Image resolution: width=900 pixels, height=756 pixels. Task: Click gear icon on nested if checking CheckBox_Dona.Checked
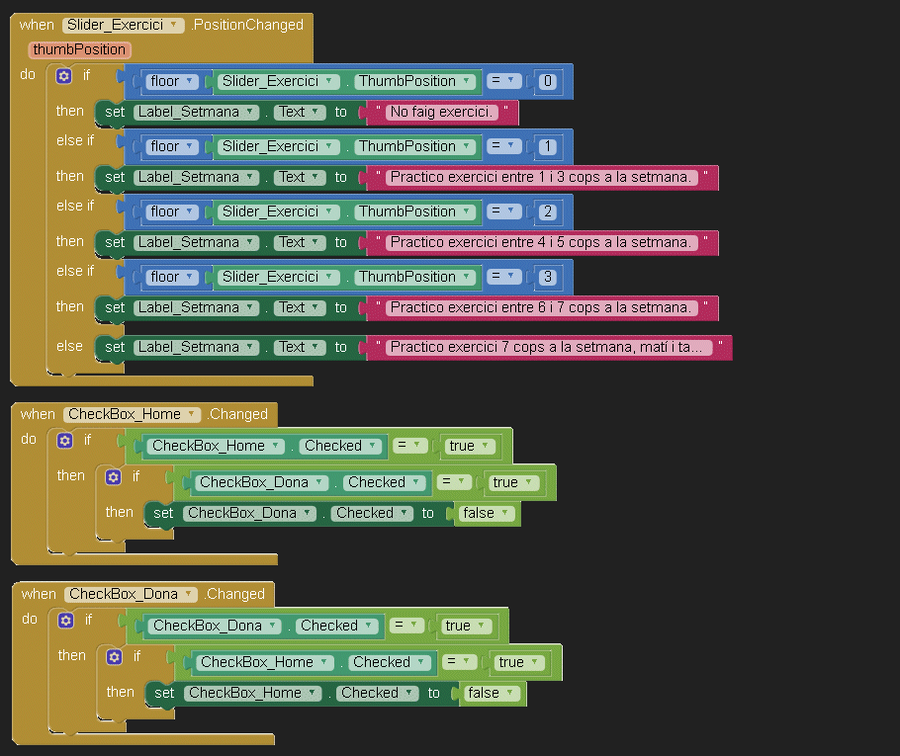pos(113,476)
